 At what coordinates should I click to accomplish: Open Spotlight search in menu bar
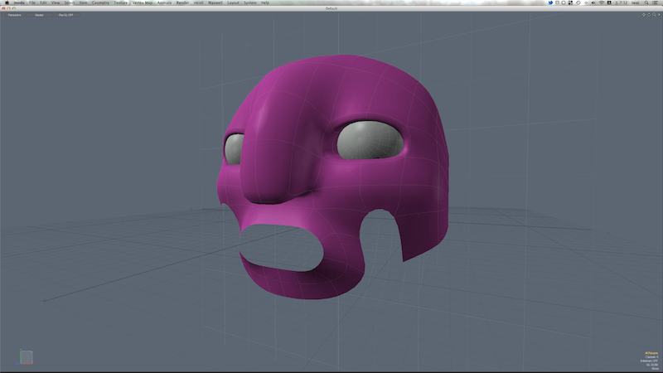pos(646,2)
